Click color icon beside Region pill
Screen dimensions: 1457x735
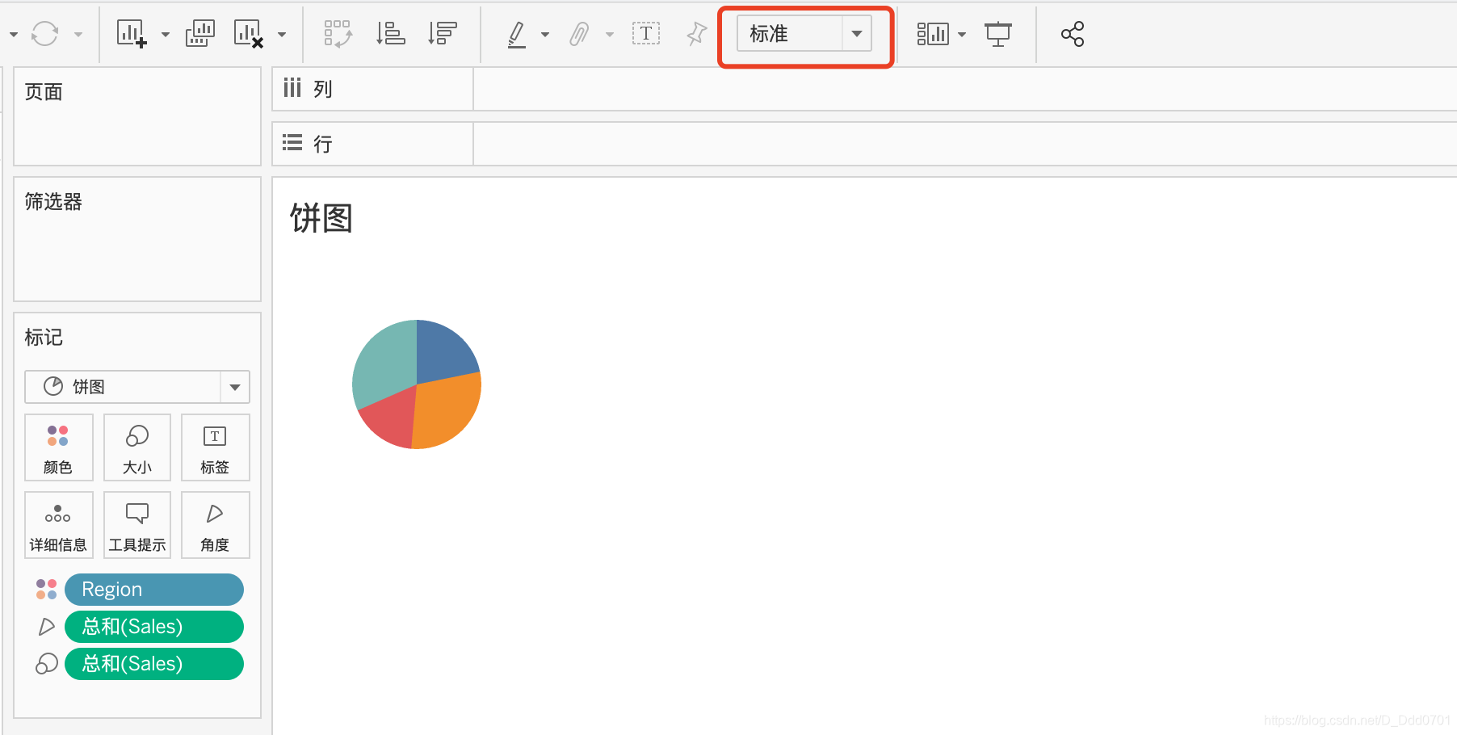pyautogui.click(x=46, y=590)
